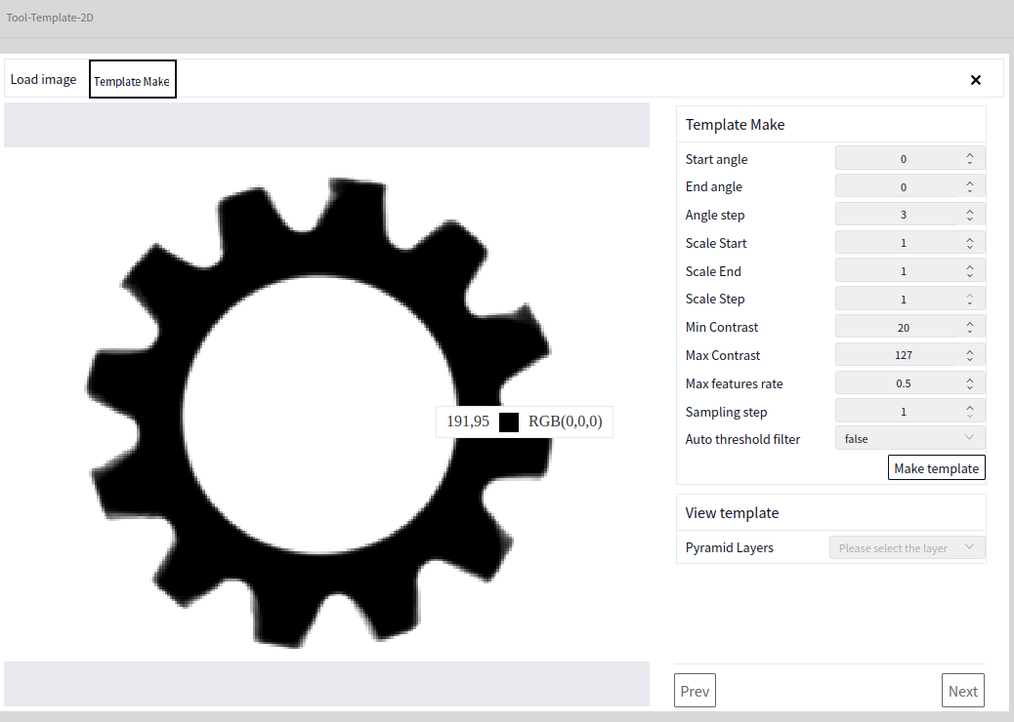
Task: Adjust Sampling step using its stepper arrows
Action: (x=969, y=411)
